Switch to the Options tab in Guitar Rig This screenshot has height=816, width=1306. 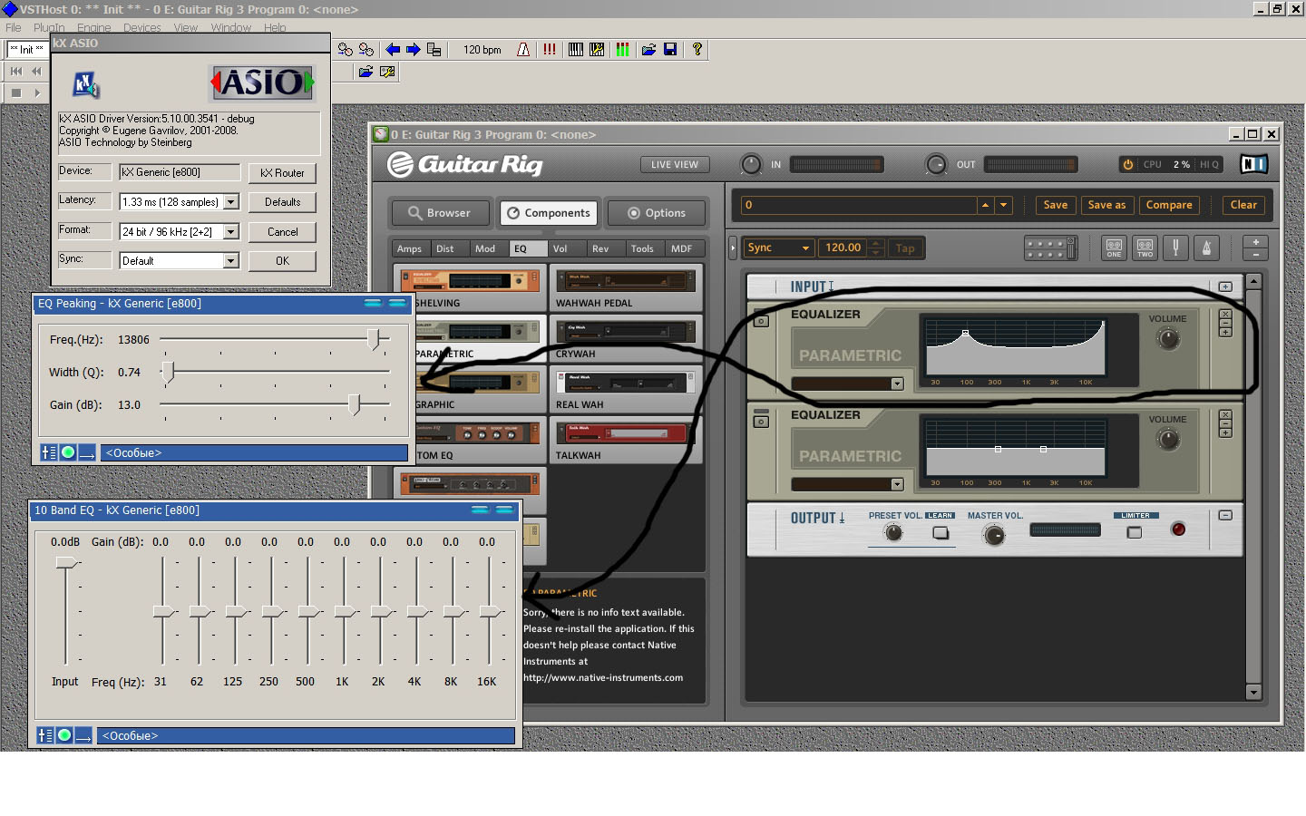pyautogui.click(x=656, y=213)
